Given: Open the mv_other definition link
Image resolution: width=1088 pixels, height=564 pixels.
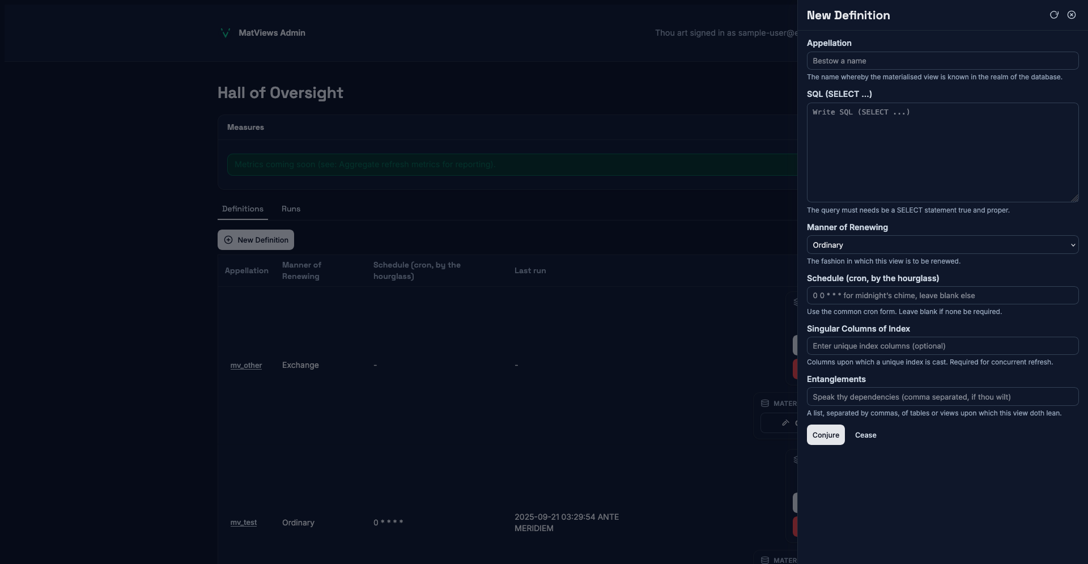Looking at the screenshot, I should coord(246,366).
